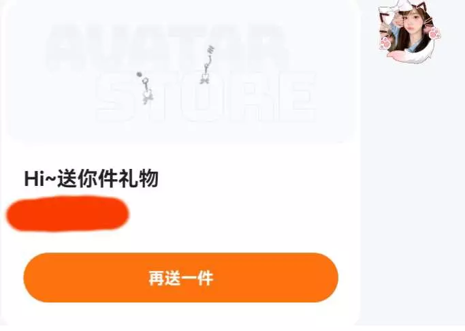Viewport: 465px width, 331px height.
Task: Click the pink paw print left of avatar
Action: 385,44
